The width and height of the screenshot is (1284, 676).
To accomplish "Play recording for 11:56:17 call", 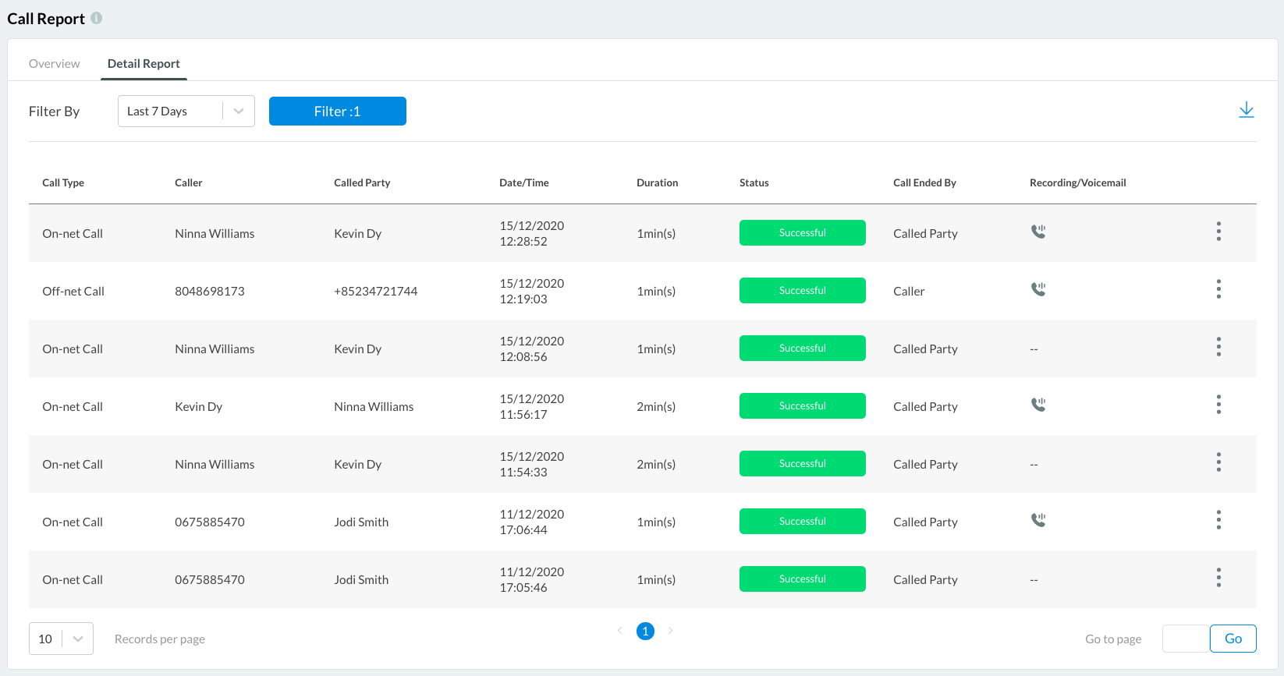I will [x=1038, y=405].
